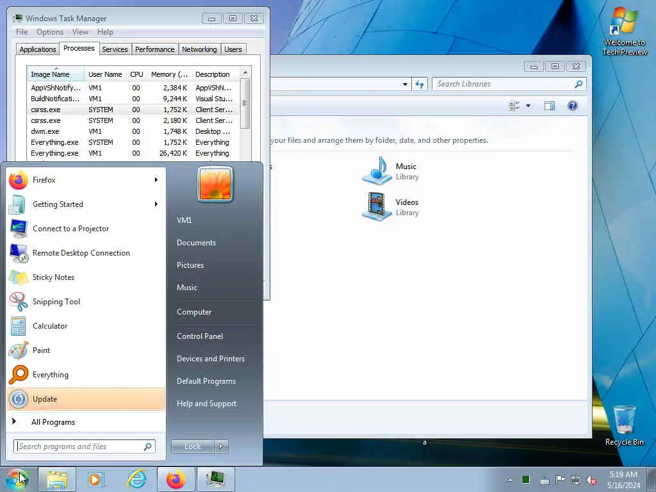
Task: Open the Action Center flag icon
Action: coord(560,480)
